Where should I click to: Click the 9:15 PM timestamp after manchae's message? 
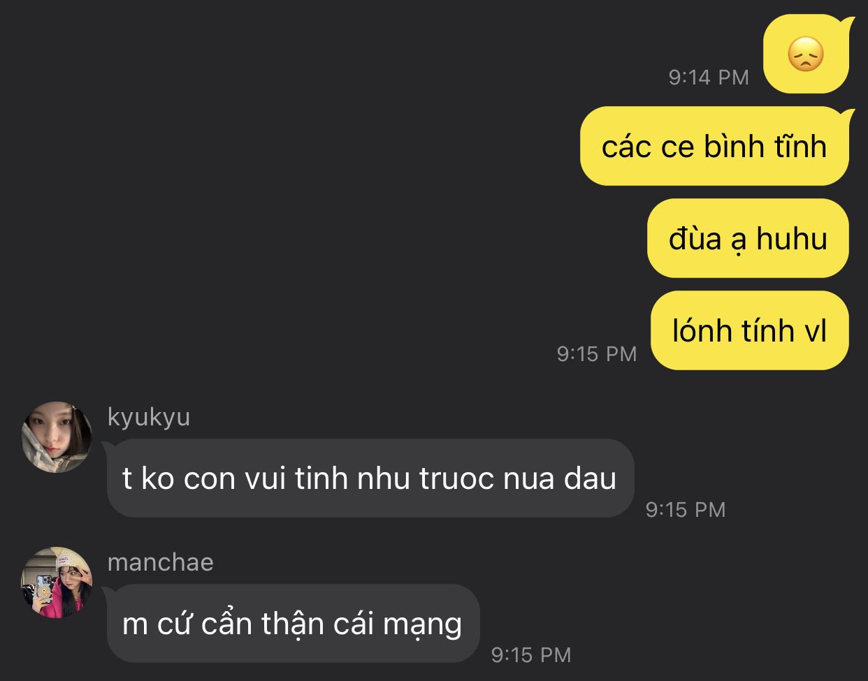point(531,654)
